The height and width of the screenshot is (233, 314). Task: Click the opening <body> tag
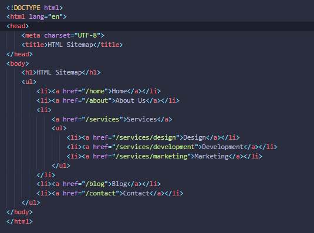[x=18, y=63]
